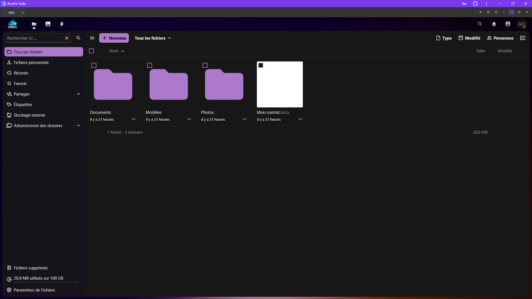This screenshot has height=299, width=532.
Task: Open Stockage externe in sidebar
Action: pos(44,115)
